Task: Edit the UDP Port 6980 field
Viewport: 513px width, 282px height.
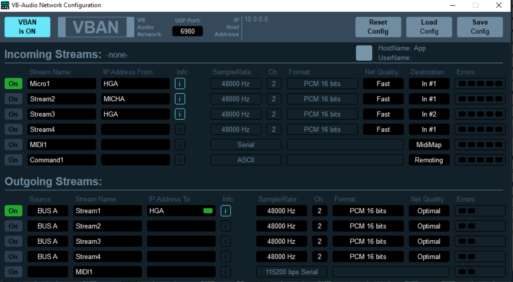Action: [188, 31]
